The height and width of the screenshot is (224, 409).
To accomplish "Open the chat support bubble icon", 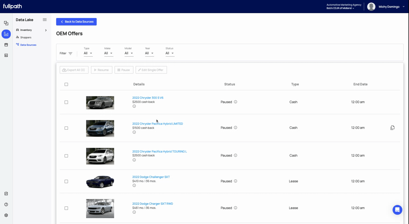I will 397,210.
